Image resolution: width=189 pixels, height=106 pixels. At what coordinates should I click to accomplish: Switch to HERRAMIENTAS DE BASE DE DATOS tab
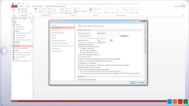pos(56,6)
